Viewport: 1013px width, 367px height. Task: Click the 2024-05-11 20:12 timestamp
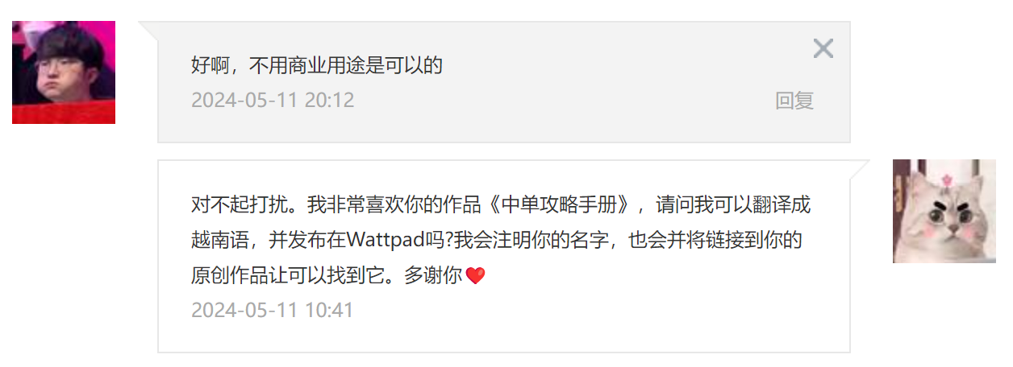[x=273, y=101]
